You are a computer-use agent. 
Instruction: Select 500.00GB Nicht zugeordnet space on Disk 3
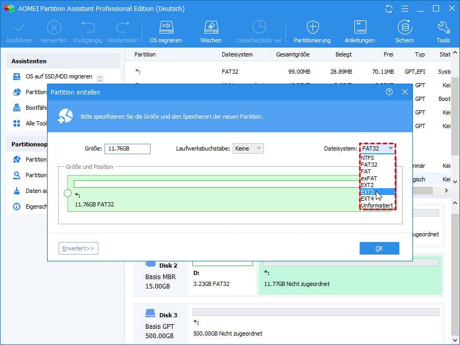pyautogui.click(x=316, y=325)
